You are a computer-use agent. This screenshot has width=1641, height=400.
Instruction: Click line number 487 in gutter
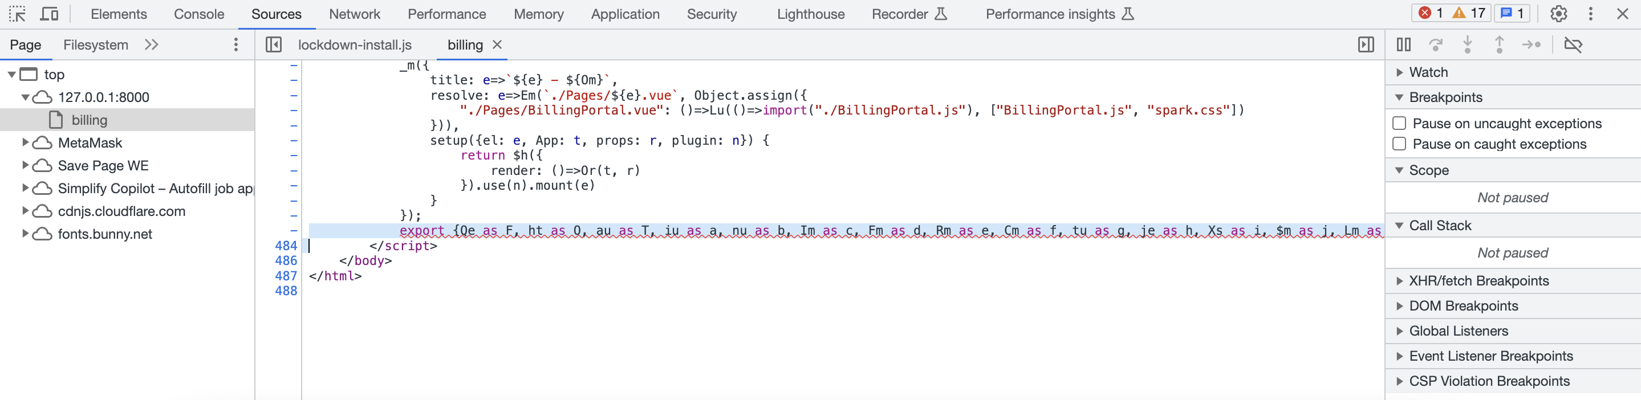click(286, 276)
